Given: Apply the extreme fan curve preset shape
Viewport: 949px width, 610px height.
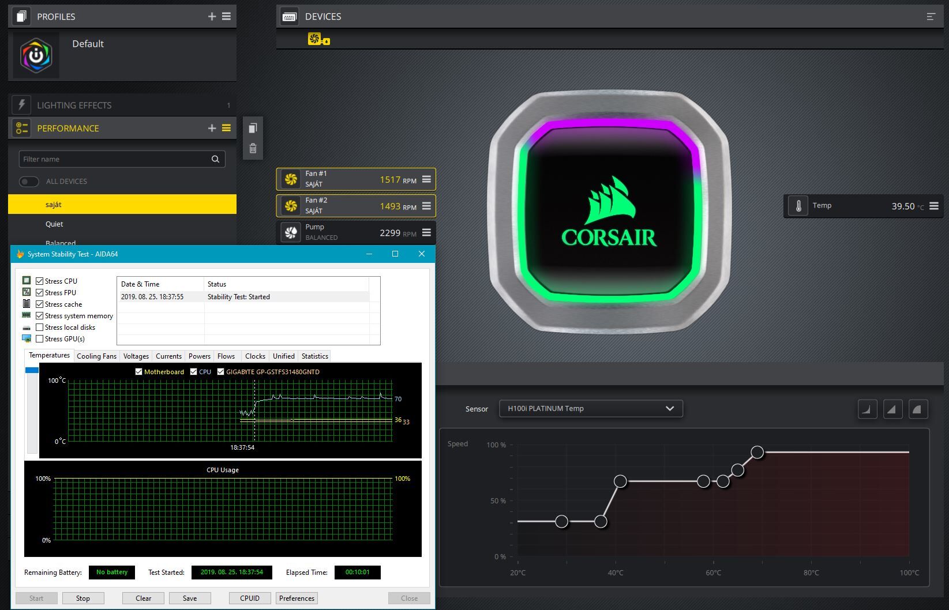Looking at the screenshot, I should [918, 409].
